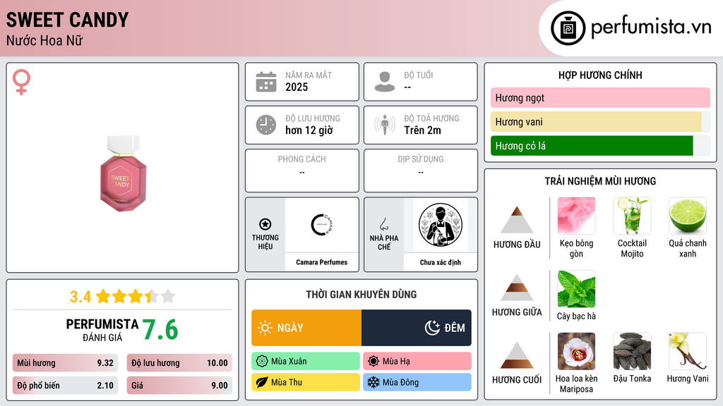Viewport: 723px width, 406px height.
Task: Select the Hương vani accord bar
Action: [x=600, y=121]
